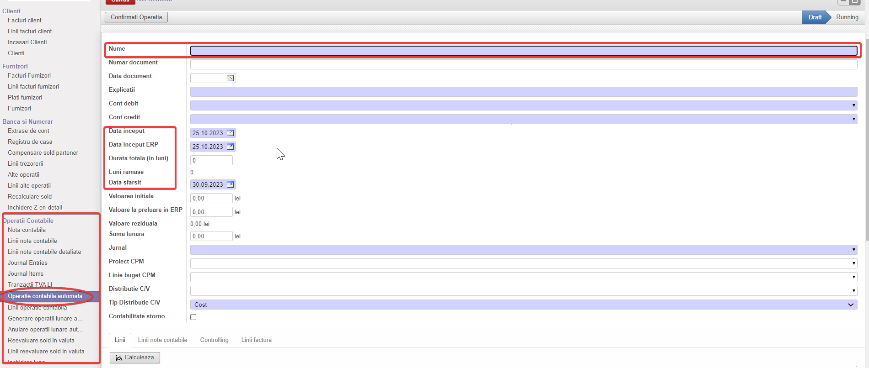The image size is (869, 368).
Task: Open the Linii factura tab
Action: pos(256,340)
